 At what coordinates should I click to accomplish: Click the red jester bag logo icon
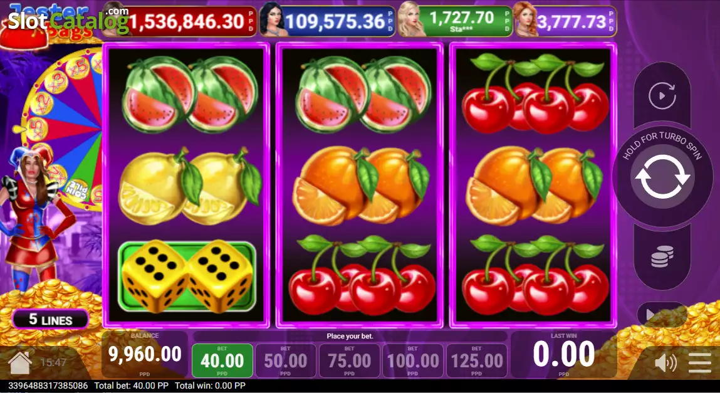pyautogui.click(x=24, y=36)
